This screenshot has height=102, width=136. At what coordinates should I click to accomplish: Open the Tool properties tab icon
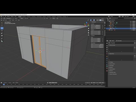click(107, 43)
